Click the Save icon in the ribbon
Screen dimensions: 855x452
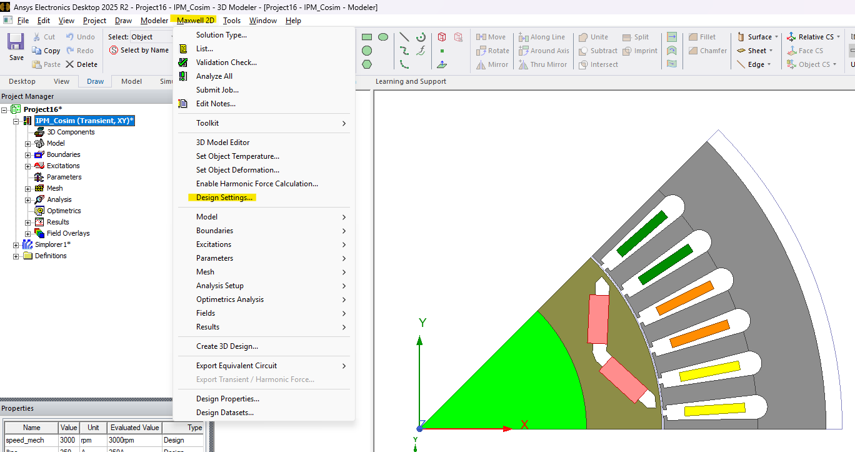click(16, 42)
